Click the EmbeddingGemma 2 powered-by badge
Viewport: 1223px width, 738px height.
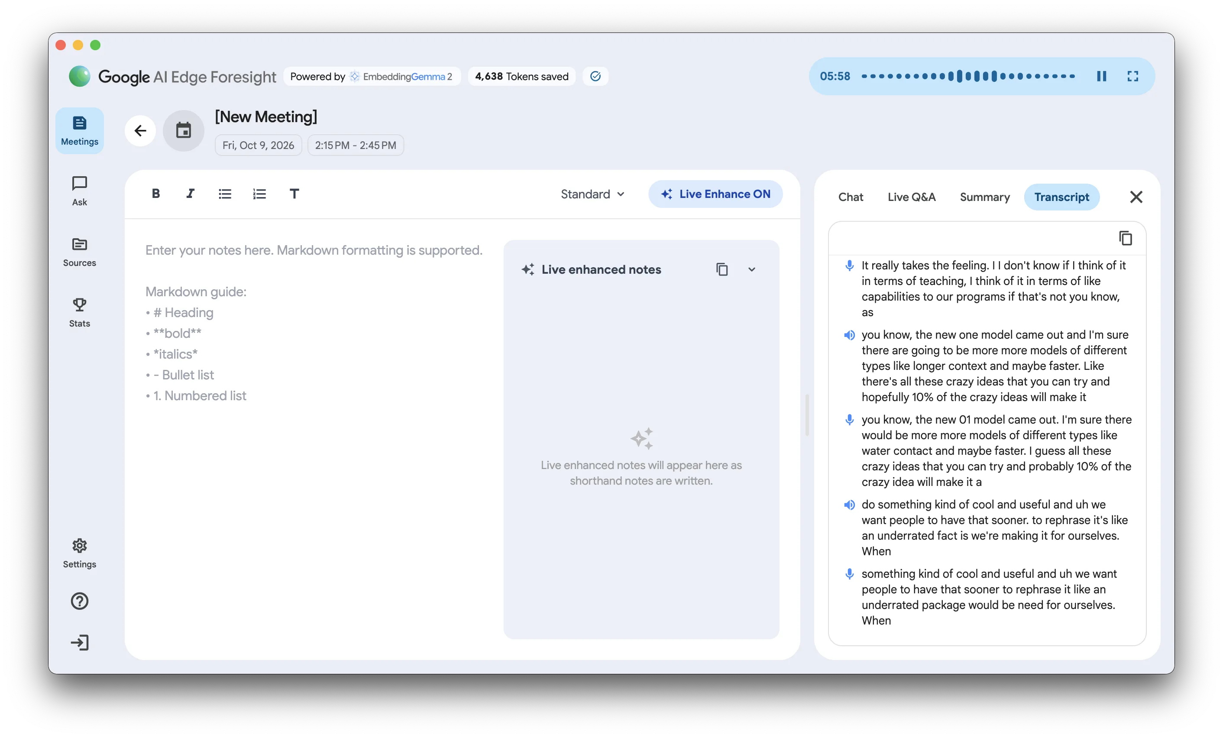click(x=372, y=76)
